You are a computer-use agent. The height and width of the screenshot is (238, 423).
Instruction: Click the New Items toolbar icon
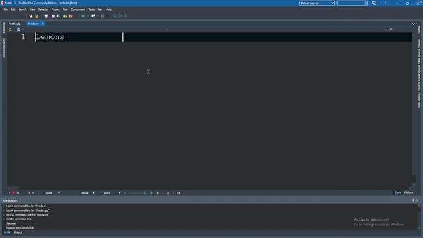point(31,16)
